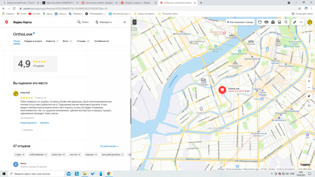This screenshot has width=315, height=177.
Task: Collapse the side panel with the arrow
Action: 134,22
